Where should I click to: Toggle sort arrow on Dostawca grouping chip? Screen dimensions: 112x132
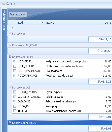tap(24, 14)
